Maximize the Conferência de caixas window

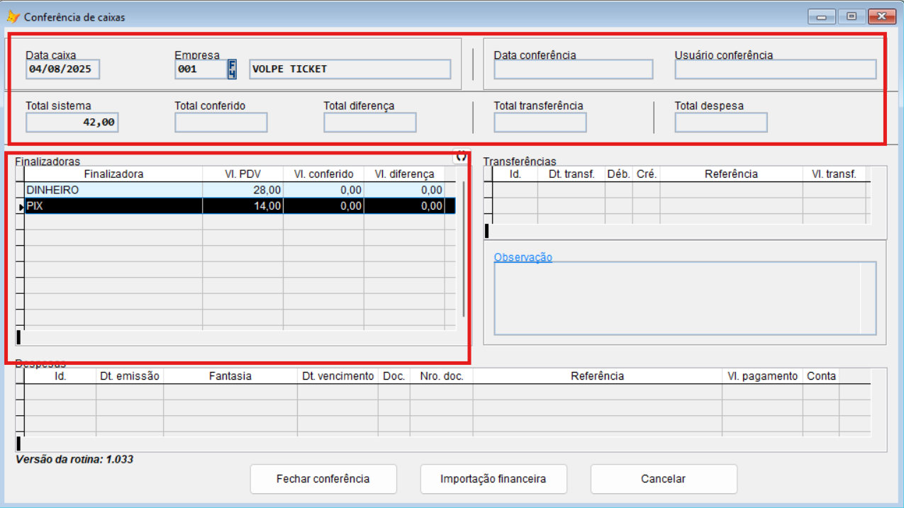(851, 16)
